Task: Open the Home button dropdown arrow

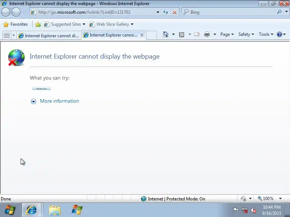Action: [x=173, y=34]
